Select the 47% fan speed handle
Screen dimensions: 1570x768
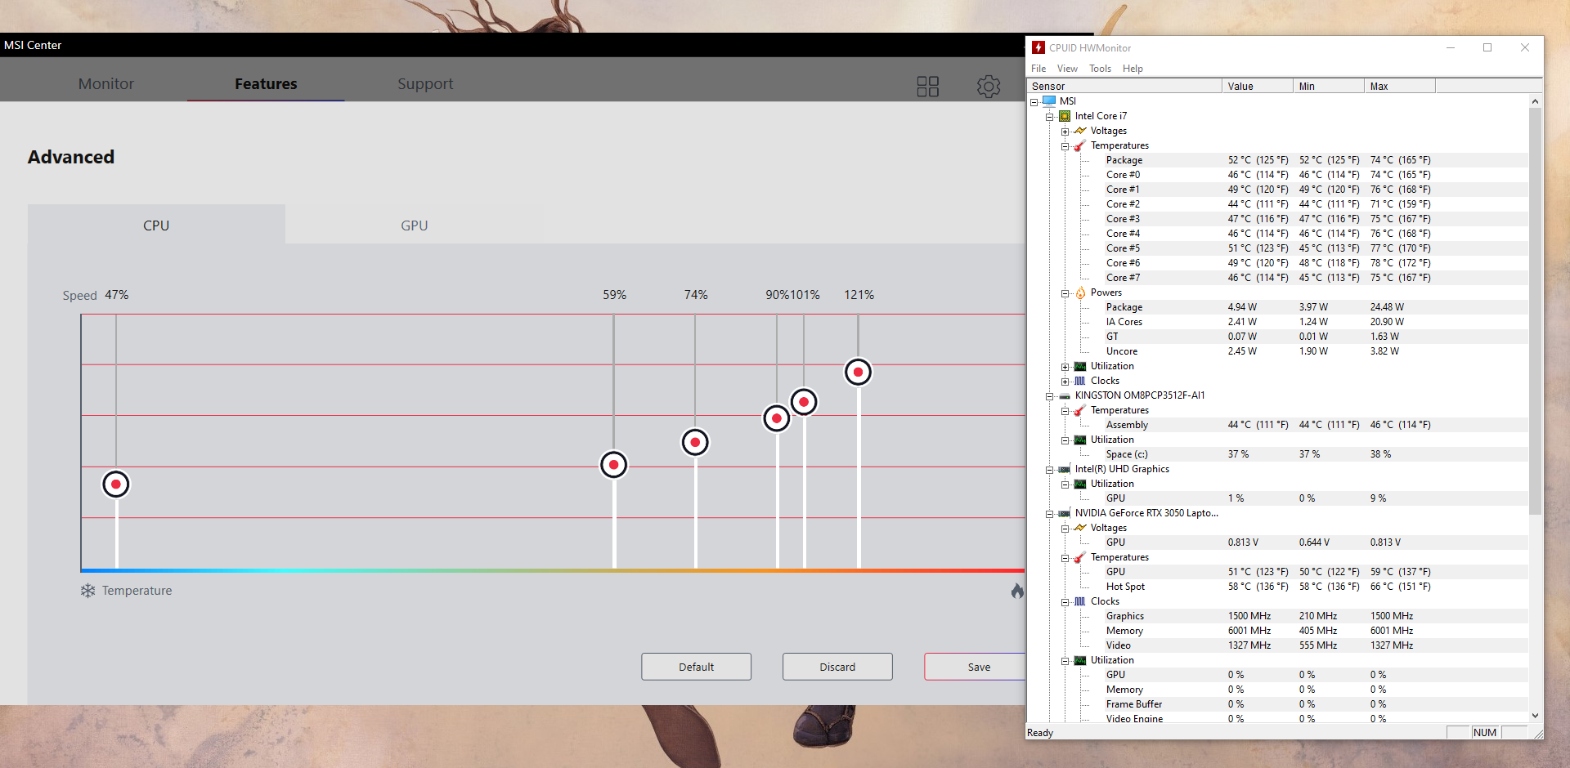tap(116, 484)
